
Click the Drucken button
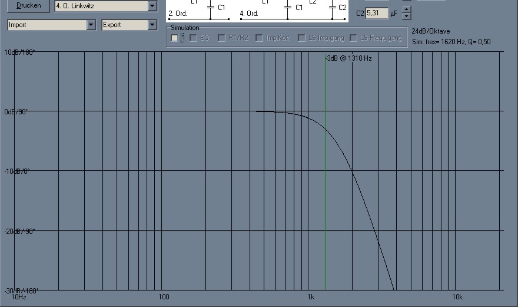coord(28,6)
